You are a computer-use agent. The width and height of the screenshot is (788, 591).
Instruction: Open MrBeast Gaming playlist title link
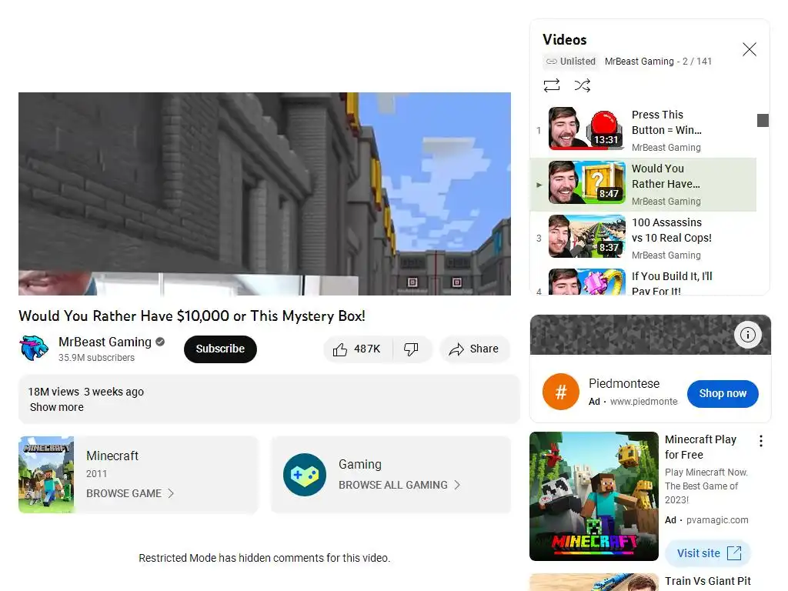click(x=639, y=62)
